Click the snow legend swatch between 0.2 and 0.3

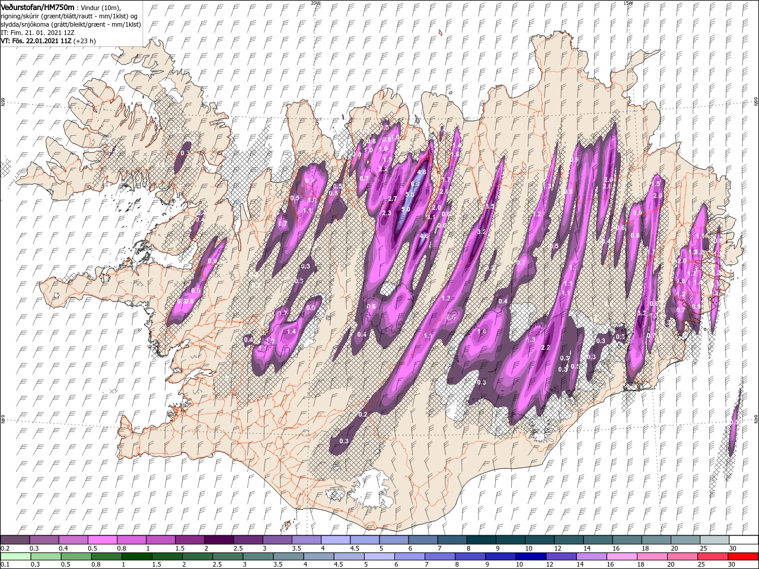pyautogui.click(x=15, y=540)
